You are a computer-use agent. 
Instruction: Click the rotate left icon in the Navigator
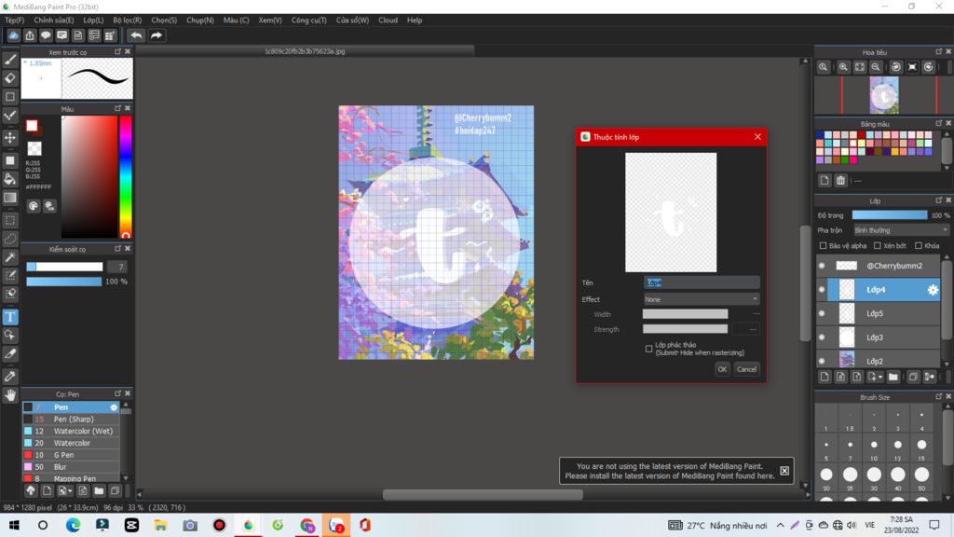[896, 67]
